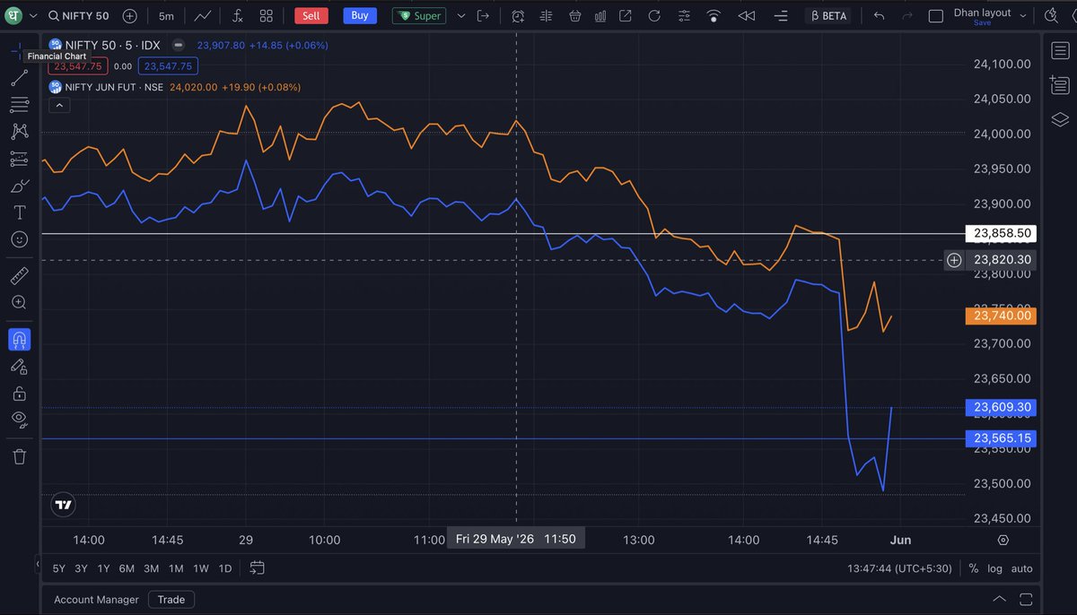This screenshot has width=1077, height=615.
Task: Click the Dhan logo in the top-left corner
Action: click(x=14, y=15)
